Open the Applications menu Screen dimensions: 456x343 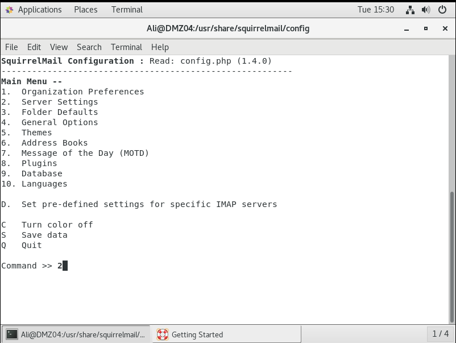40,10
